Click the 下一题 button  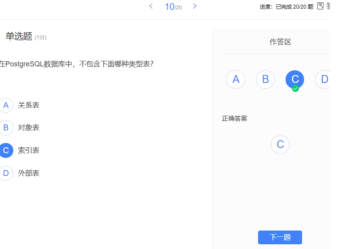[x=280, y=237]
